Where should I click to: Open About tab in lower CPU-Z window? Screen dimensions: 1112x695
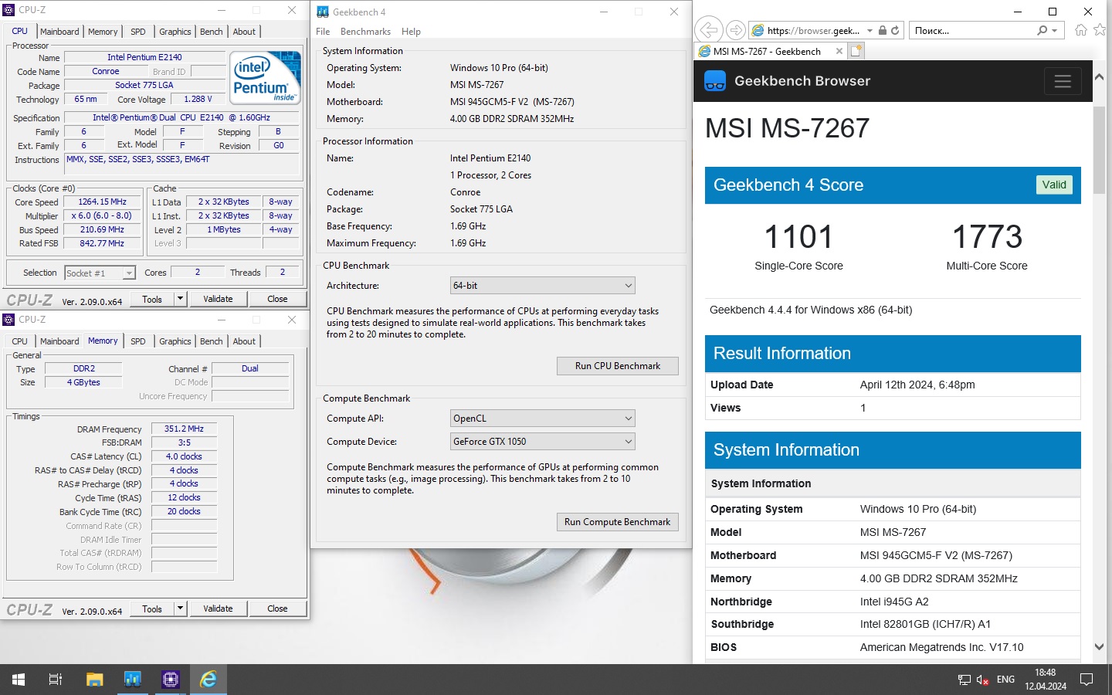(244, 341)
